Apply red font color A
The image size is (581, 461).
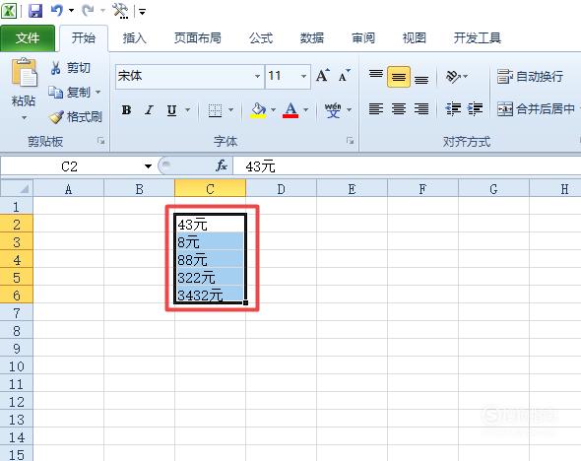pos(290,110)
